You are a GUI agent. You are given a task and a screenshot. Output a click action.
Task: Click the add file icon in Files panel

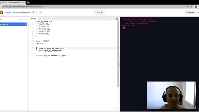coord(19,20)
